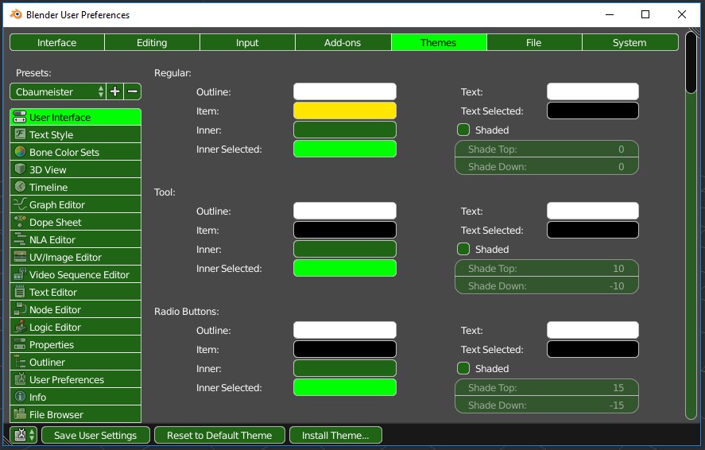This screenshot has width=705, height=450.
Task: Select the Themes tab
Action: pos(439,43)
